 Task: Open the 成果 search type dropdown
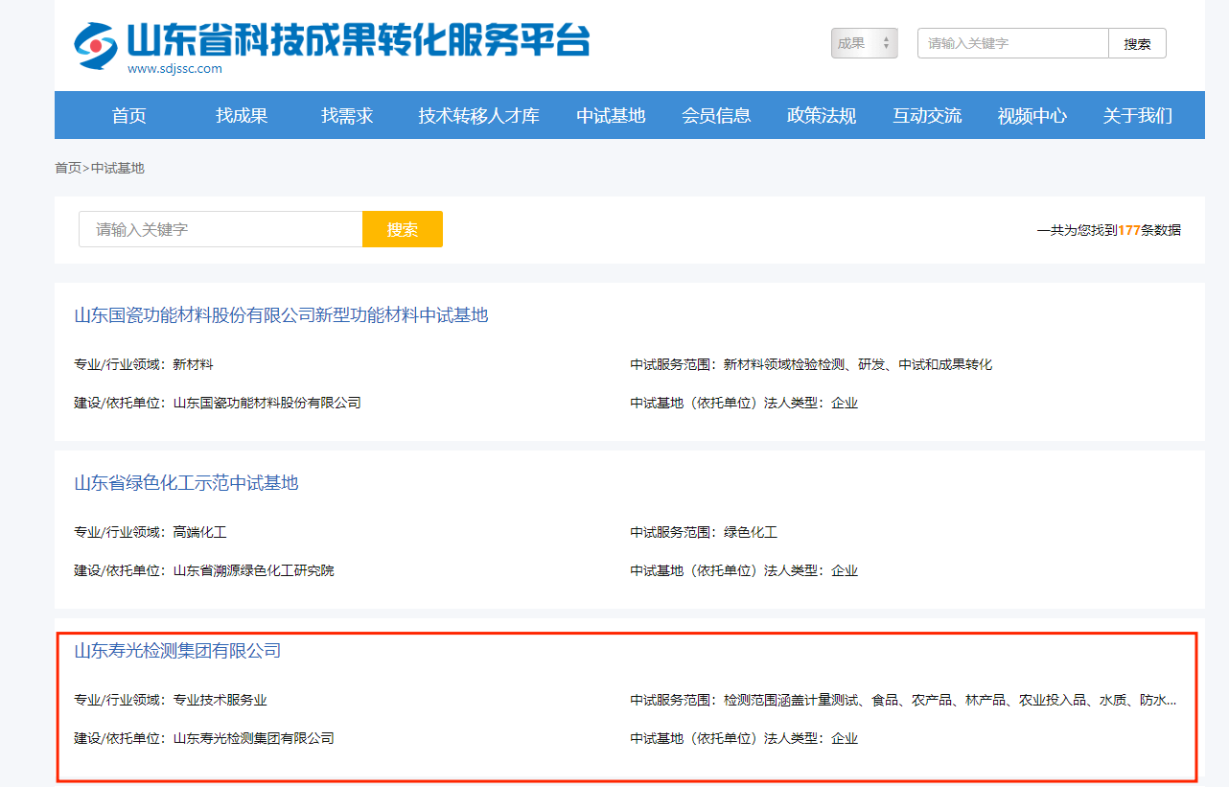pos(864,43)
